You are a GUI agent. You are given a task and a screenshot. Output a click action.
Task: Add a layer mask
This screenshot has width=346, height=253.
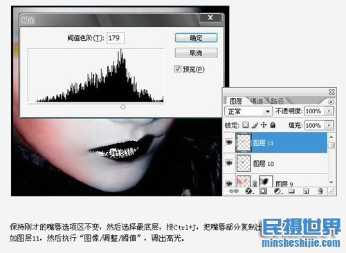263,191
